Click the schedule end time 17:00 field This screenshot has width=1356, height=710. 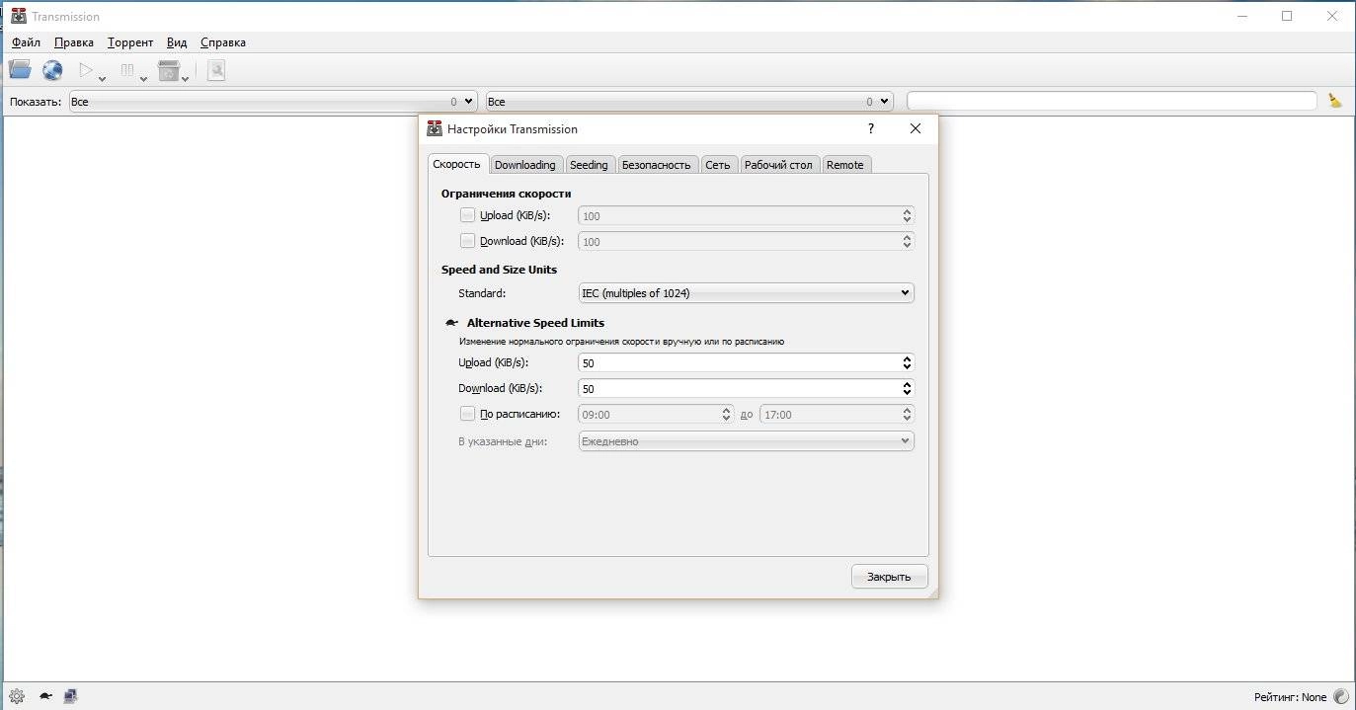click(837, 415)
